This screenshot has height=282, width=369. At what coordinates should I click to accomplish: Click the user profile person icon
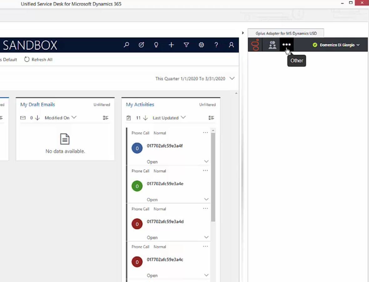(x=231, y=44)
